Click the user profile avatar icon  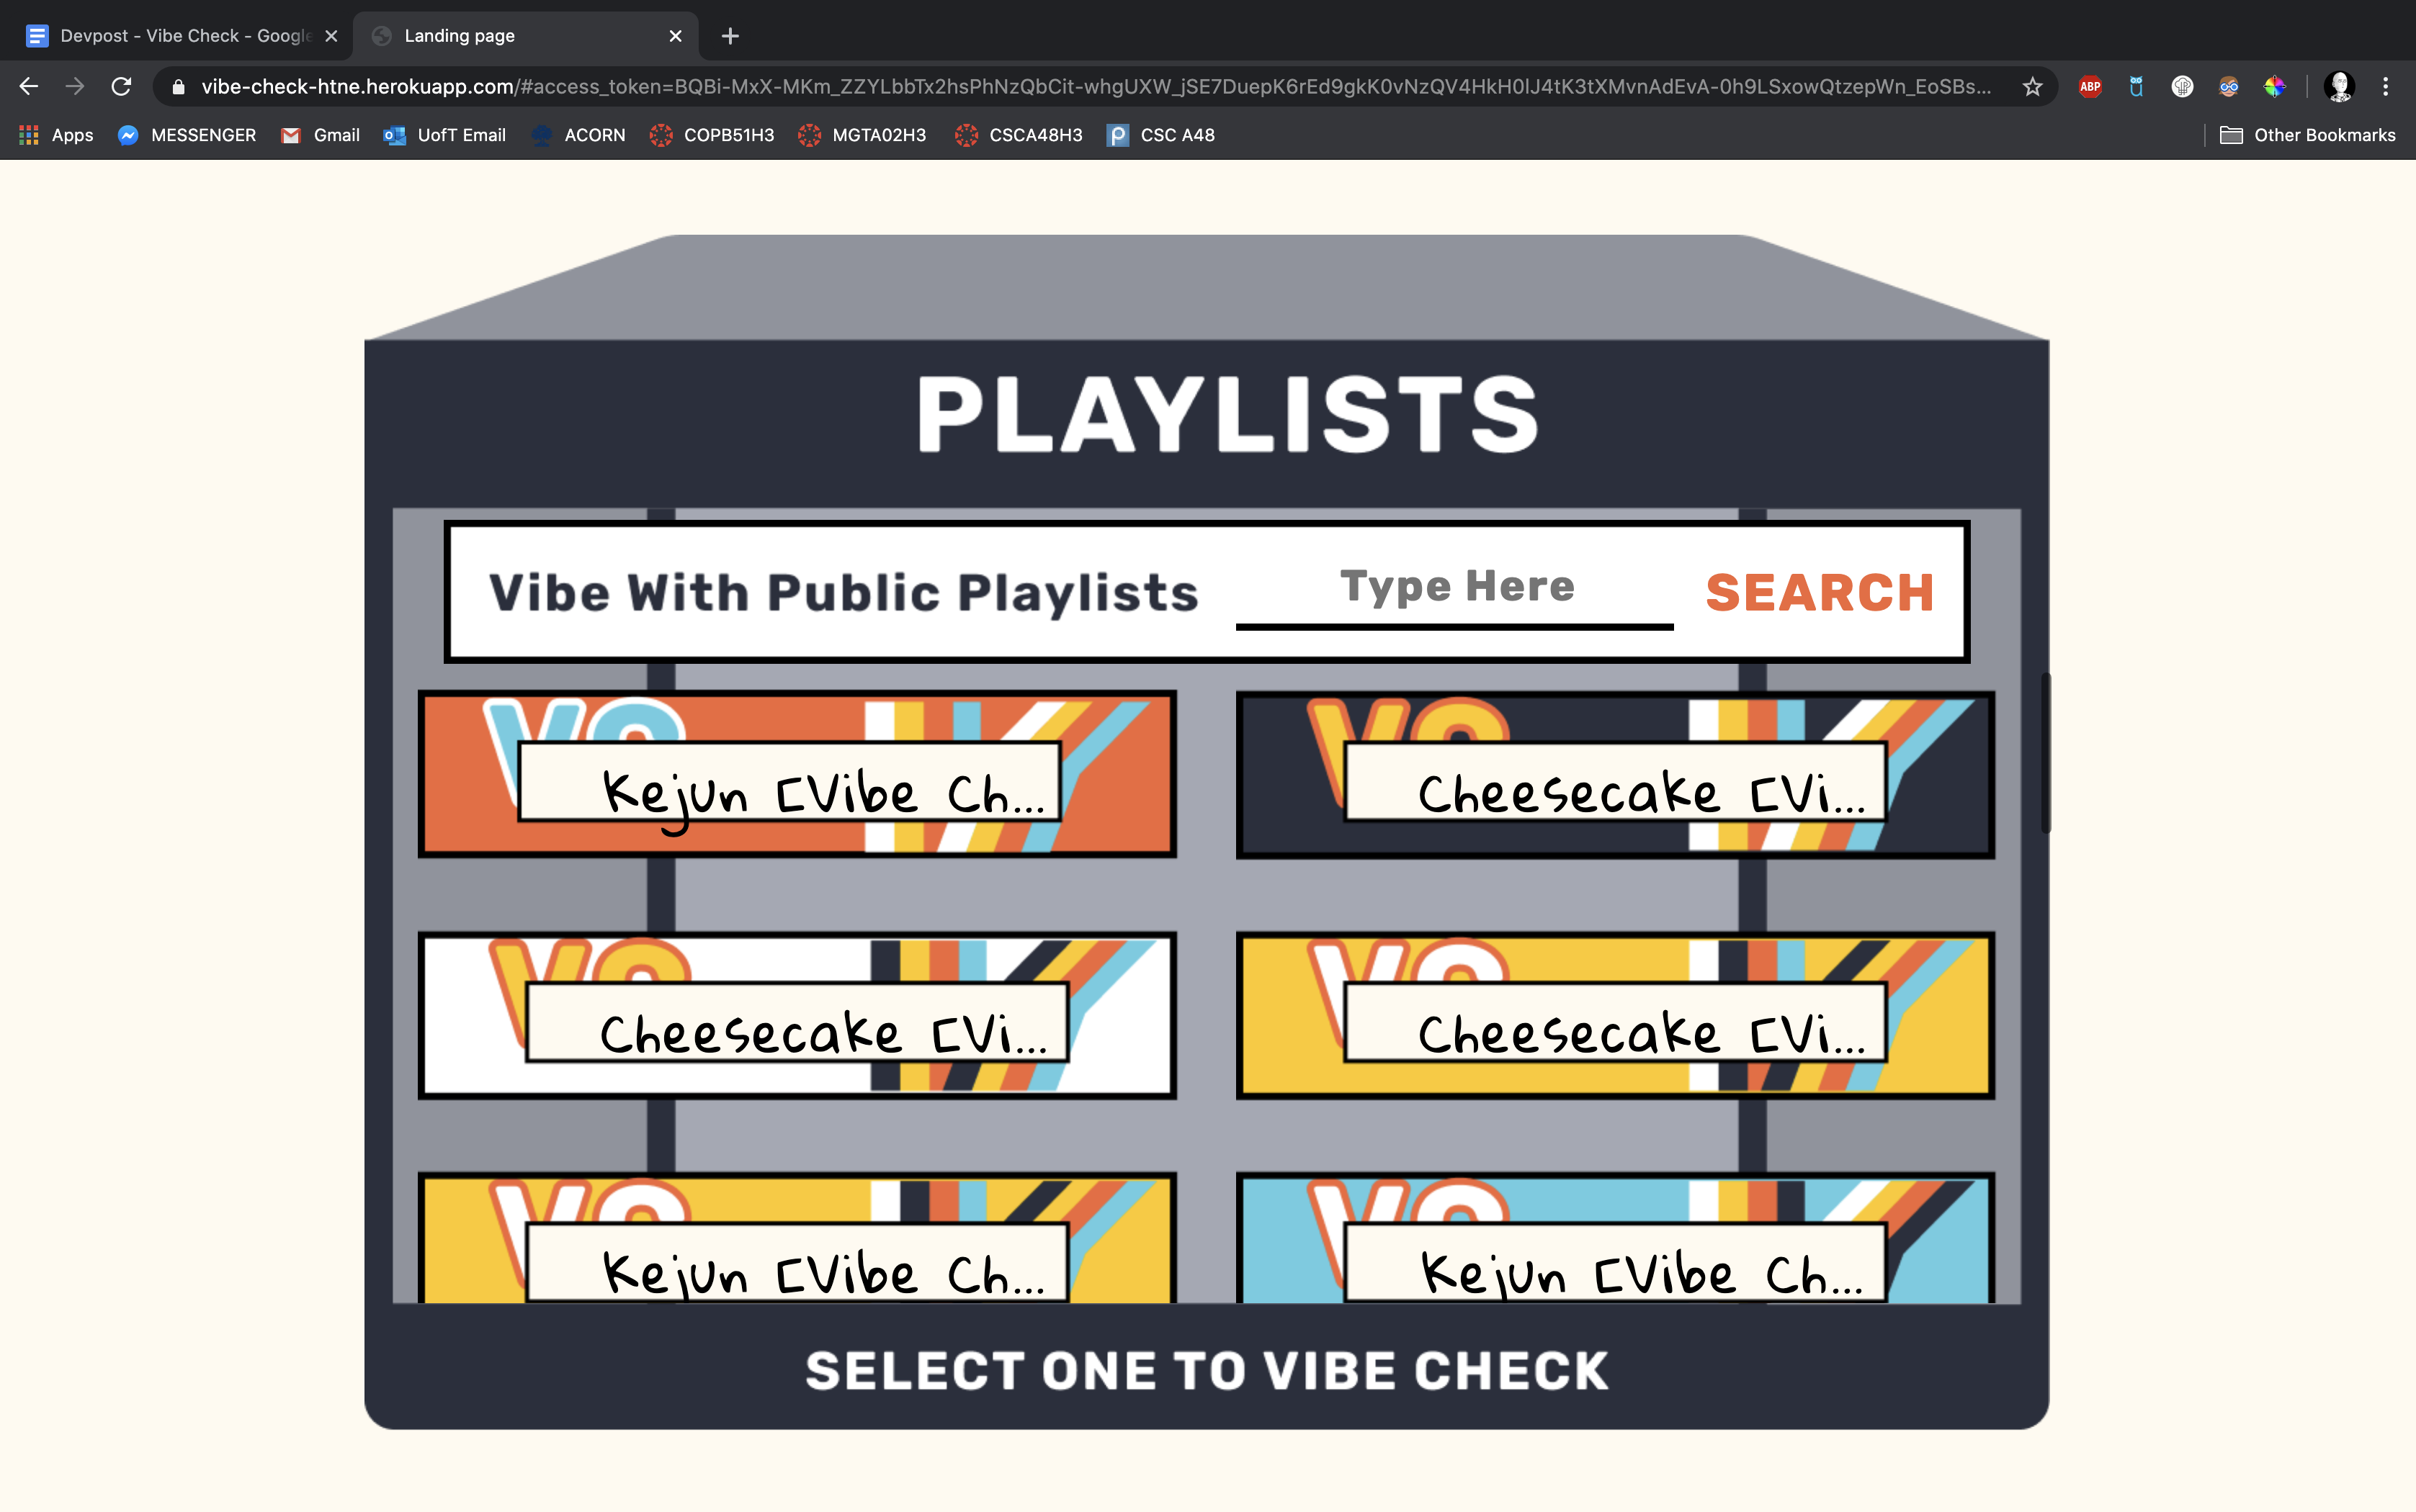(2339, 87)
